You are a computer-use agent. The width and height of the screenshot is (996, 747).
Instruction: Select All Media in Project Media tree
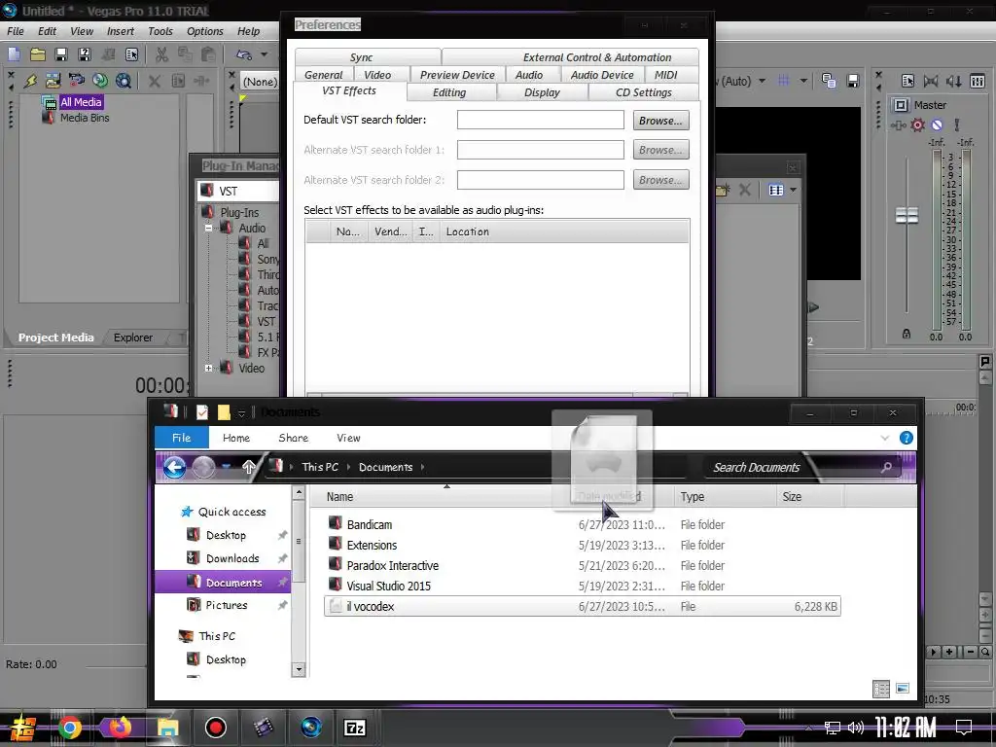click(x=80, y=102)
